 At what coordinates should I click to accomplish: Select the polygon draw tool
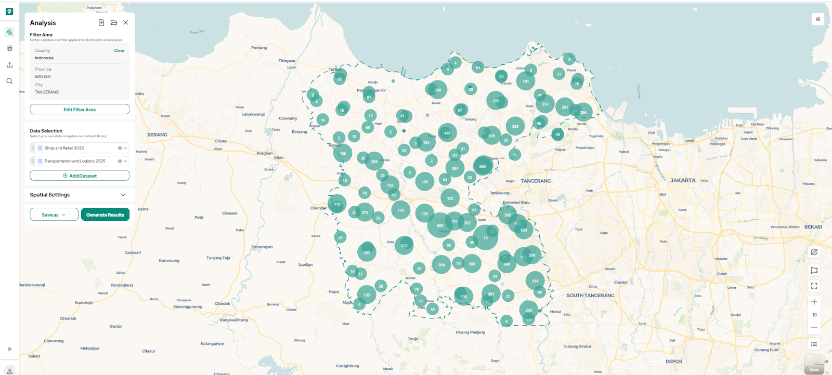tap(814, 270)
